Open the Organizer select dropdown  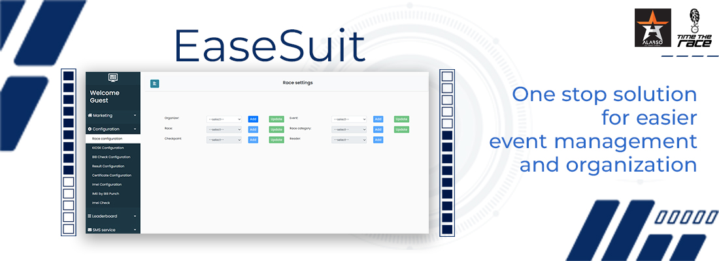(x=224, y=119)
